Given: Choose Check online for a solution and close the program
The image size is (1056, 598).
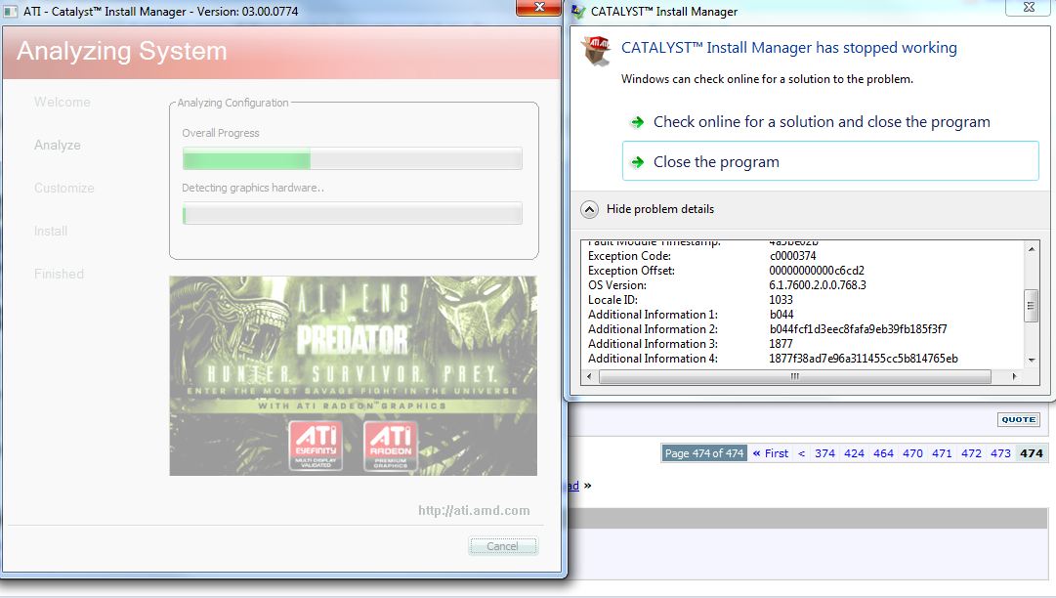Looking at the screenshot, I should 822,122.
